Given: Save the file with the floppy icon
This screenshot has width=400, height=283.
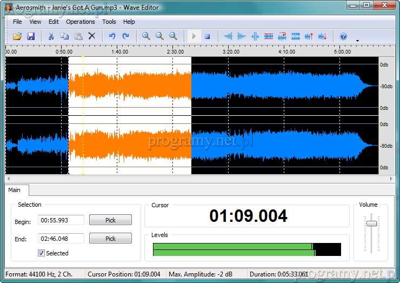Looking at the screenshot, I should [x=31, y=36].
